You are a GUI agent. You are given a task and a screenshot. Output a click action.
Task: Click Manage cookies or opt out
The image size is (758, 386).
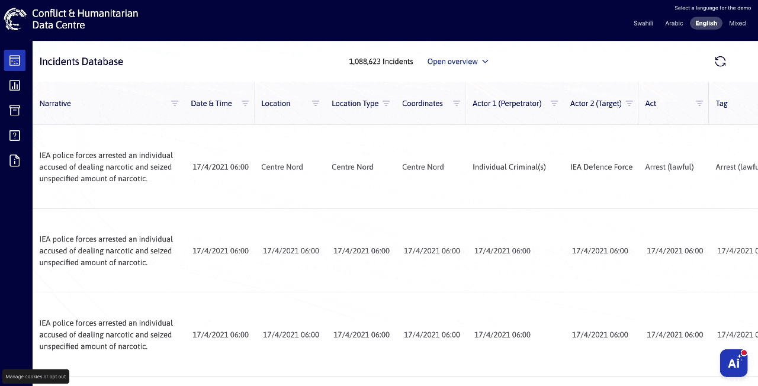click(x=36, y=377)
